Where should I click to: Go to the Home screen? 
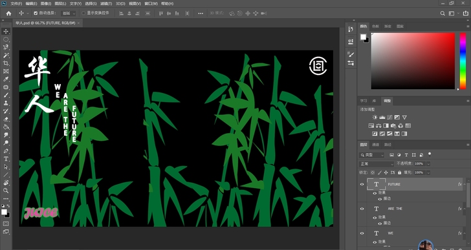[x=8, y=13]
